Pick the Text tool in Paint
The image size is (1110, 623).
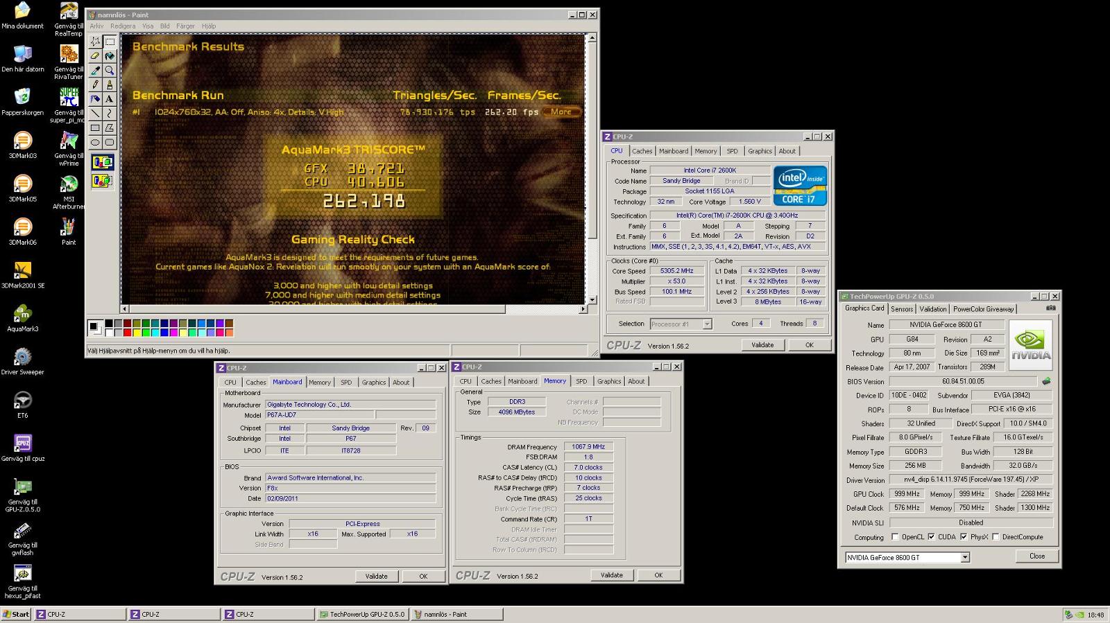coord(110,99)
